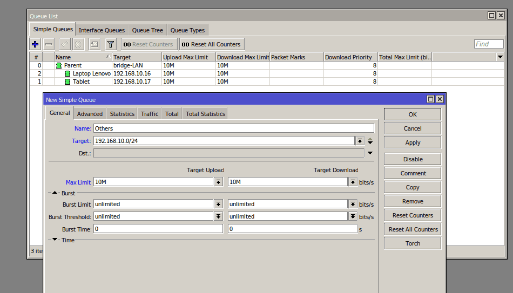Open download Burst Threshold dropdown
Image resolution: width=513 pixels, height=293 pixels.
353,216
